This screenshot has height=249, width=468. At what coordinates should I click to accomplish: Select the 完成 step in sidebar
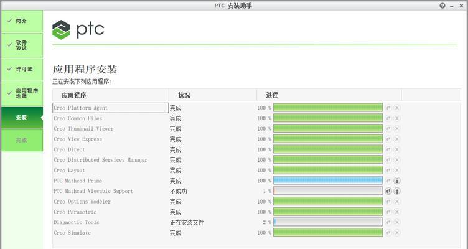pyautogui.click(x=22, y=140)
